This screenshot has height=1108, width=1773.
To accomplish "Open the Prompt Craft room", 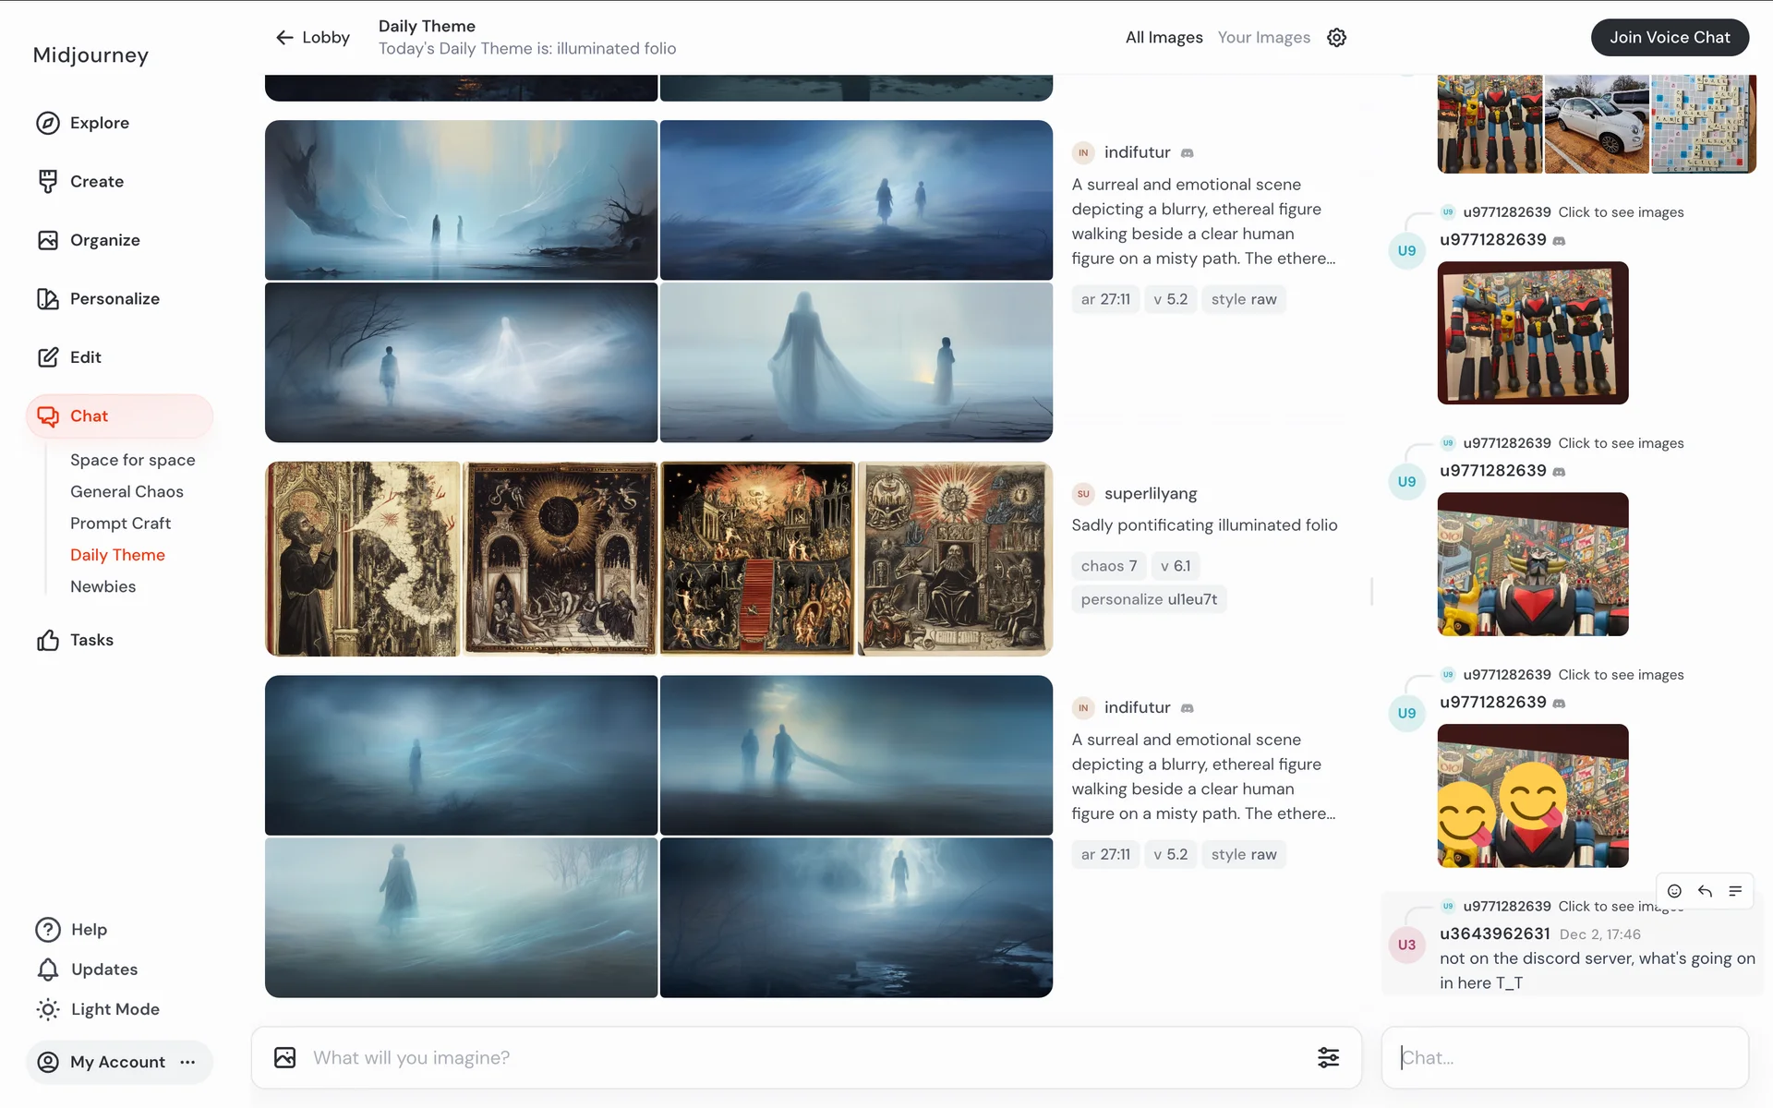I will point(120,524).
